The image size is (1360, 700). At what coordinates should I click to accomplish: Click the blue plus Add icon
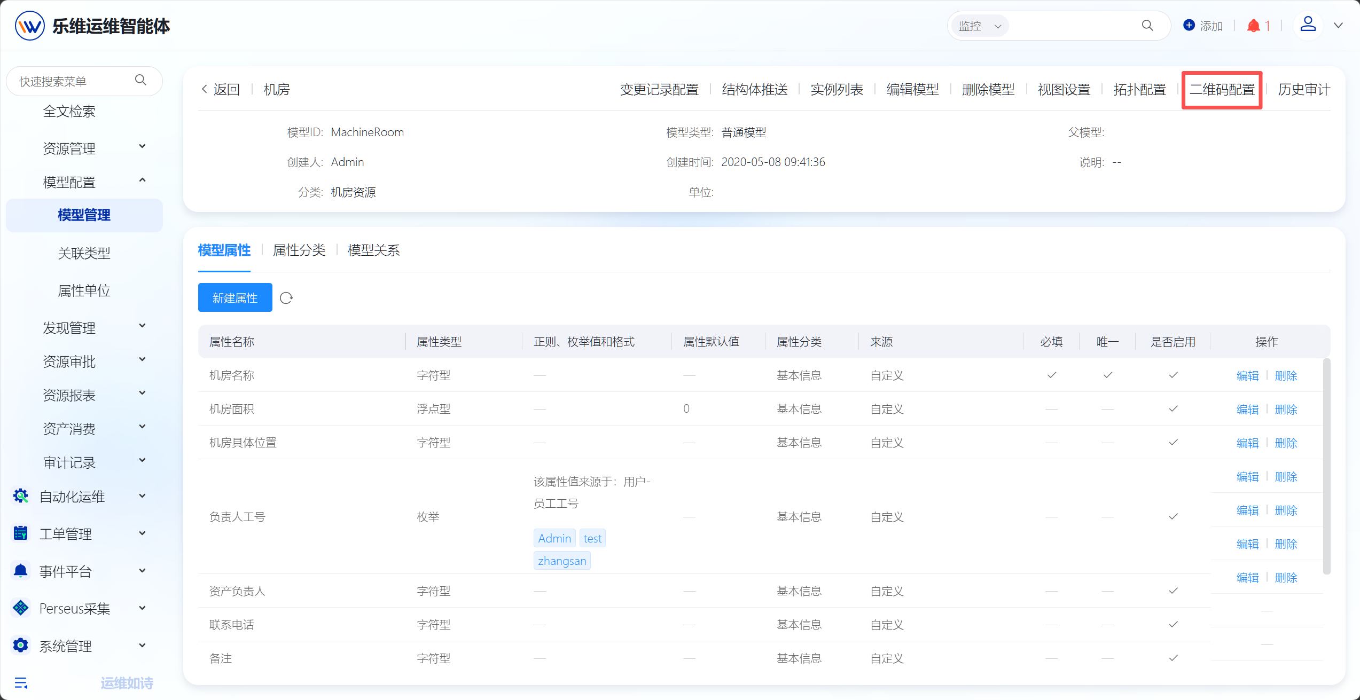1189,25
